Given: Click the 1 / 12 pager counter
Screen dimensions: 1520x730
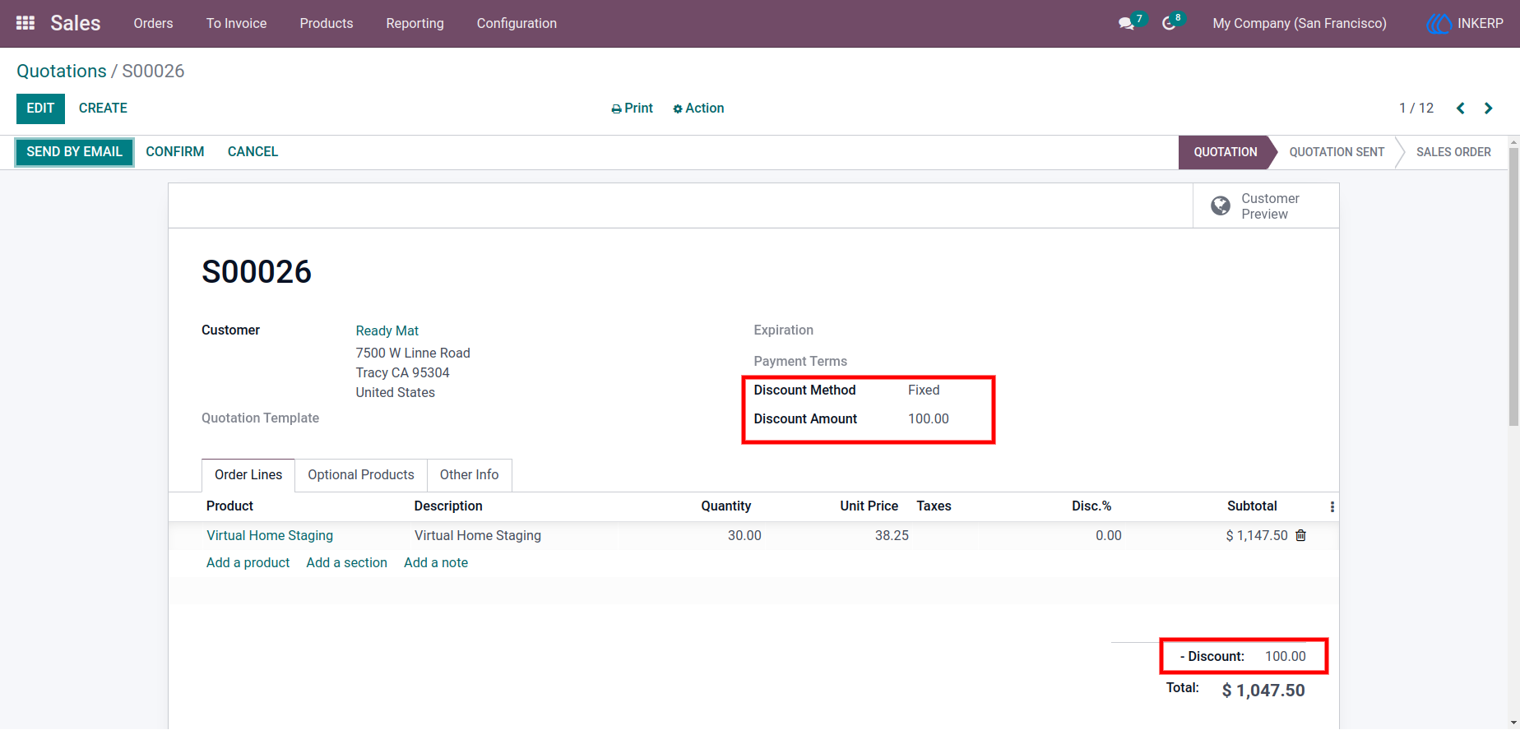Looking at the screenshot, I should click(1416, 109).
